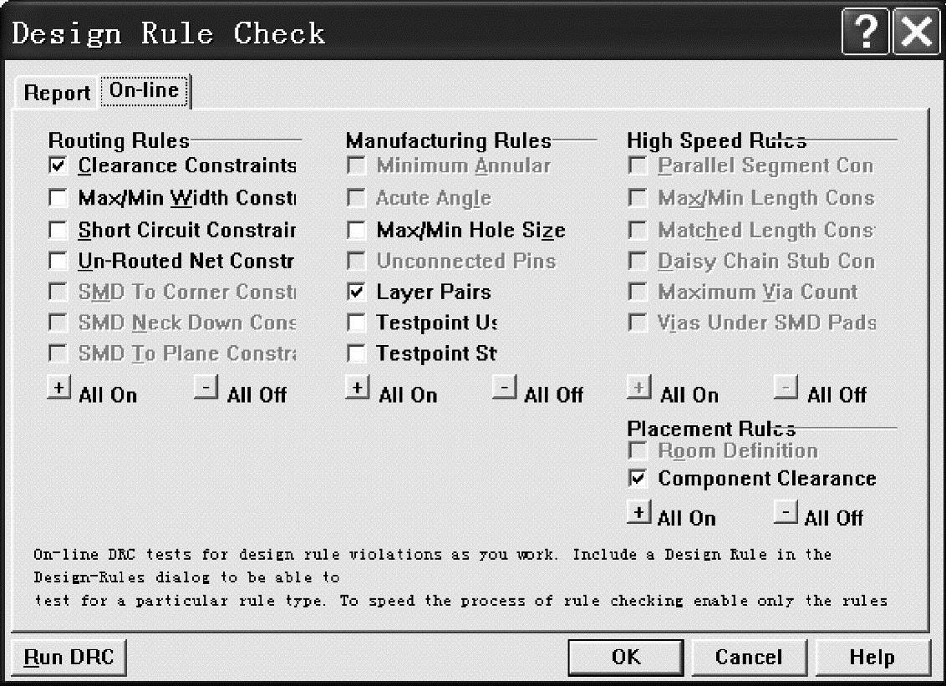This screenshot has height=686, width=946.
Task: Toggle the Maximum Via Count checkbox
Action: (638, 292)
